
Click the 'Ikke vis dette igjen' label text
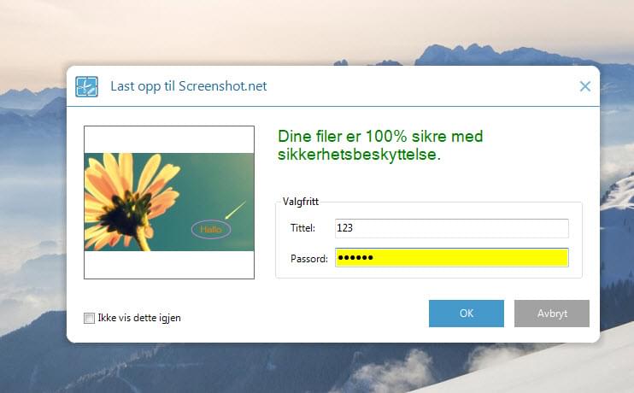pos(139,318)
